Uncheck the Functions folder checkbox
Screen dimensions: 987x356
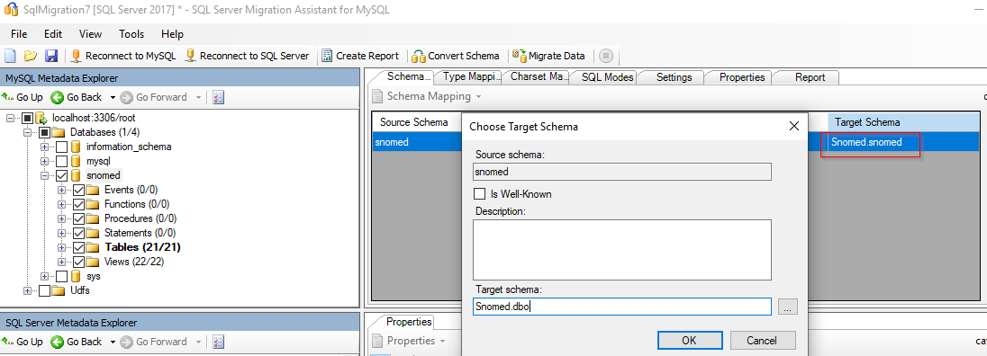(78, 205)
